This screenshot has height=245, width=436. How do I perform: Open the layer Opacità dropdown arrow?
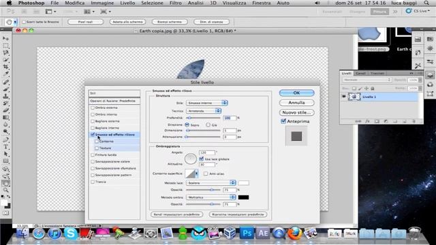point(420,80)
